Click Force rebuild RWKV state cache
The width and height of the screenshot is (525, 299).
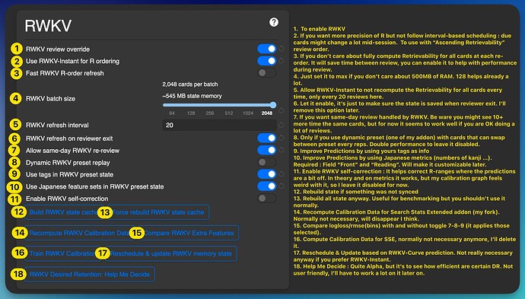[x=158, y=212]
